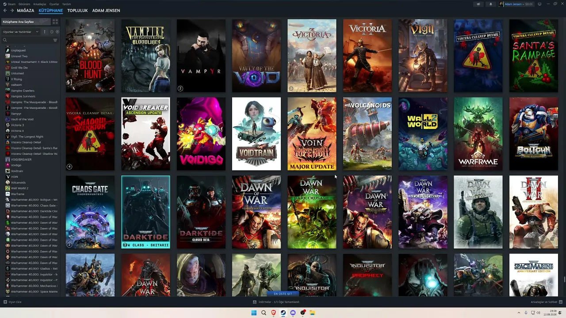The image size is (566, 318).
Task: Open advanced filter options icon
Action: click(x=55, y=40)
